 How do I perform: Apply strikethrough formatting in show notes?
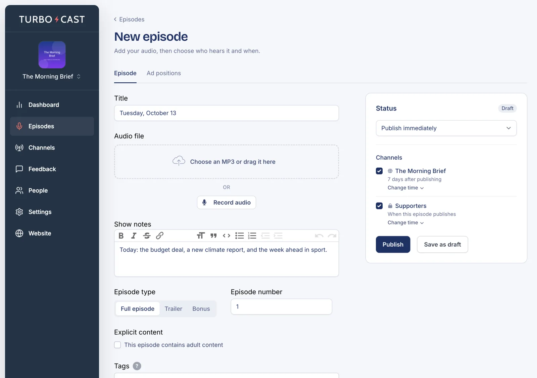[x=147, y=236]
